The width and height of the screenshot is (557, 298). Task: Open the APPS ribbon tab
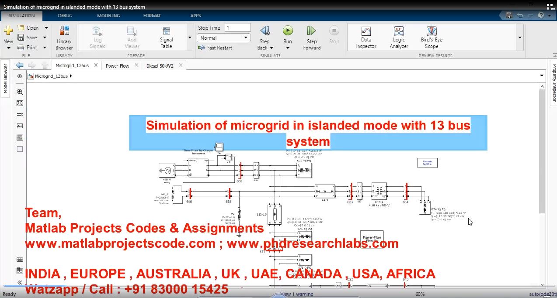click(x=196, y=15)
